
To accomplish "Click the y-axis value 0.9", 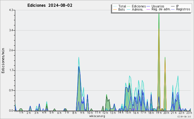I will (x=11, y=91).
